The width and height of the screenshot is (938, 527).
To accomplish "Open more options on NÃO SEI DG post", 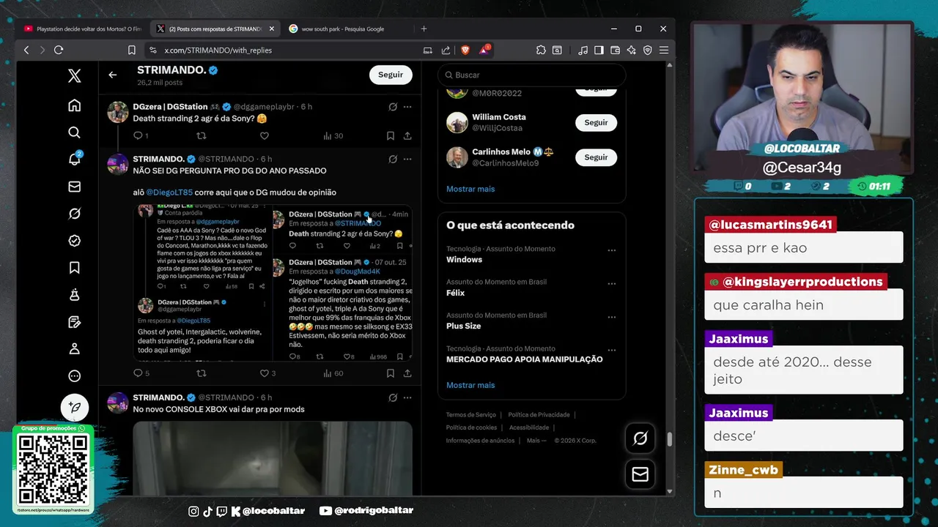I will [x=407, y=159].
